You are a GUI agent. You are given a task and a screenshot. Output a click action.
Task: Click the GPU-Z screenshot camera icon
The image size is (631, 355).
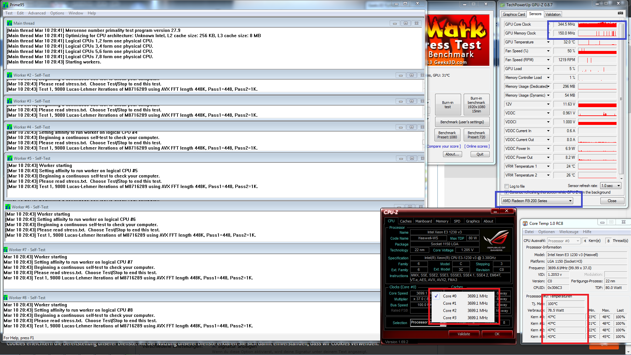pos(620,13)
